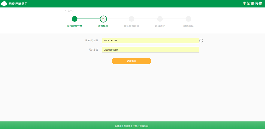The image size is (265, 129).
Task: Click the Cathay United Bank tree logo
Action: (x=4, y=4)
